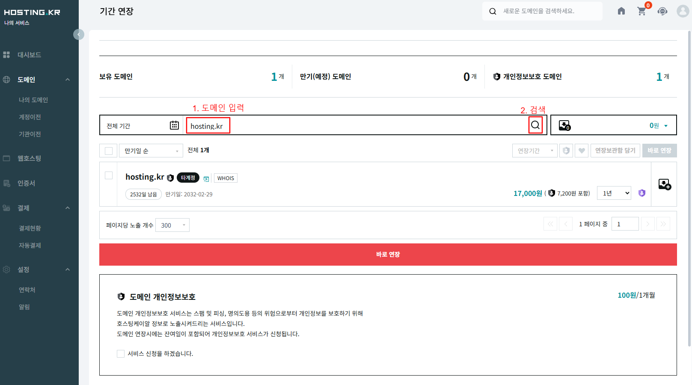Click the new domain search field
Image resolution: width=692 pixels, height=385 pixels.
click(x=542, y=11)
